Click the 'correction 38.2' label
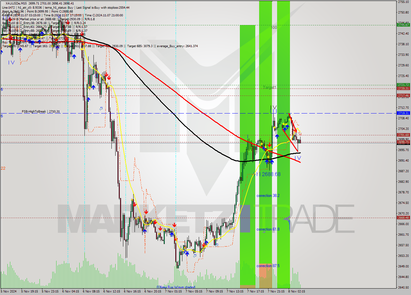The width and height of the screenshot is (411, 295). [x=268, y=195]
